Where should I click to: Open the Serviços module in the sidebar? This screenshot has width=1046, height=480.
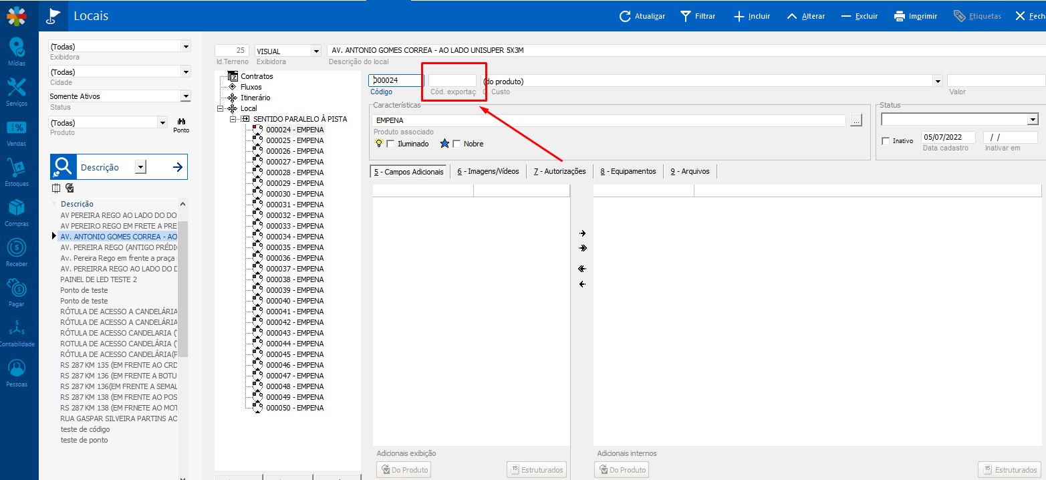[x=17, y=92]
